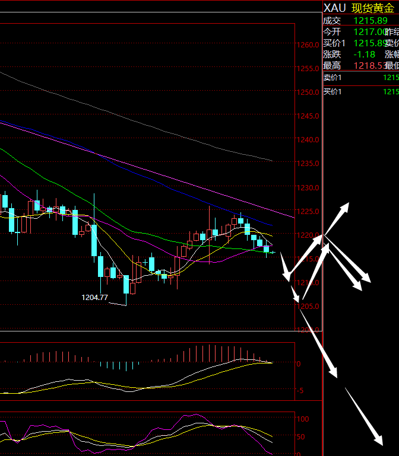Viewport: 399px width, 456px height.
Task: Select the red high price 1218.5
Action: tap(369, 66)
